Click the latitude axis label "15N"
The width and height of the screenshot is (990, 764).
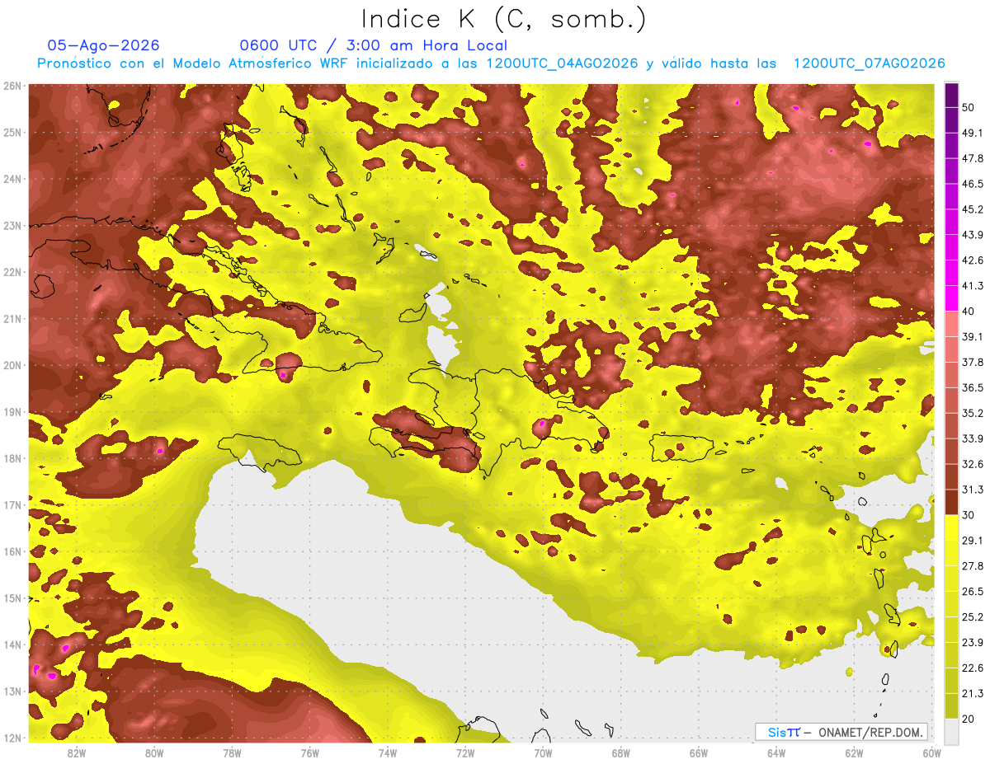(12, 598)
